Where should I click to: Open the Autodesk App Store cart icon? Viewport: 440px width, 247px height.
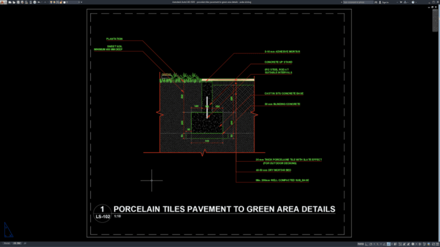[401, 2]
